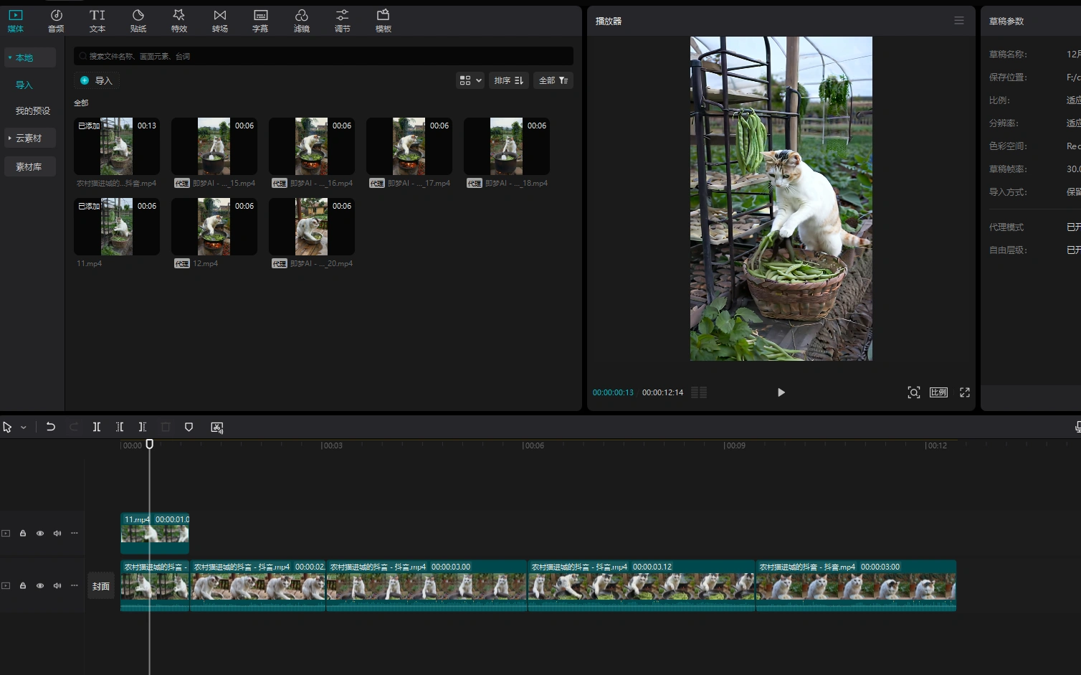
Task: Add a marker at the playhead
Action: [x=189, y=427]
